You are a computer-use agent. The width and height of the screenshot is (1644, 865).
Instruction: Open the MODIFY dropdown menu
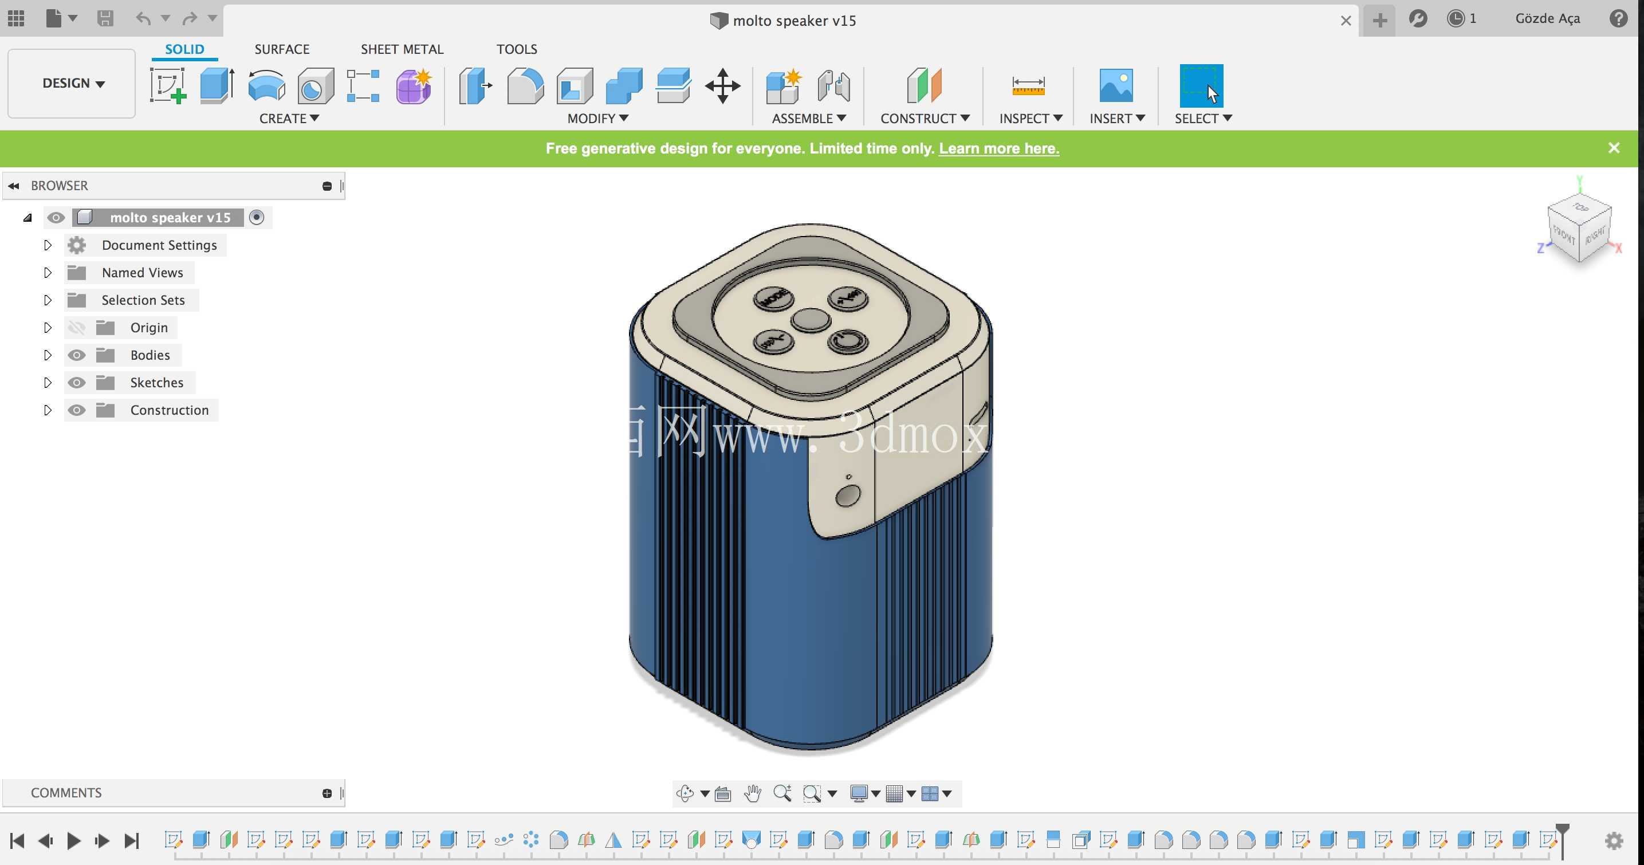coord(597,119)
